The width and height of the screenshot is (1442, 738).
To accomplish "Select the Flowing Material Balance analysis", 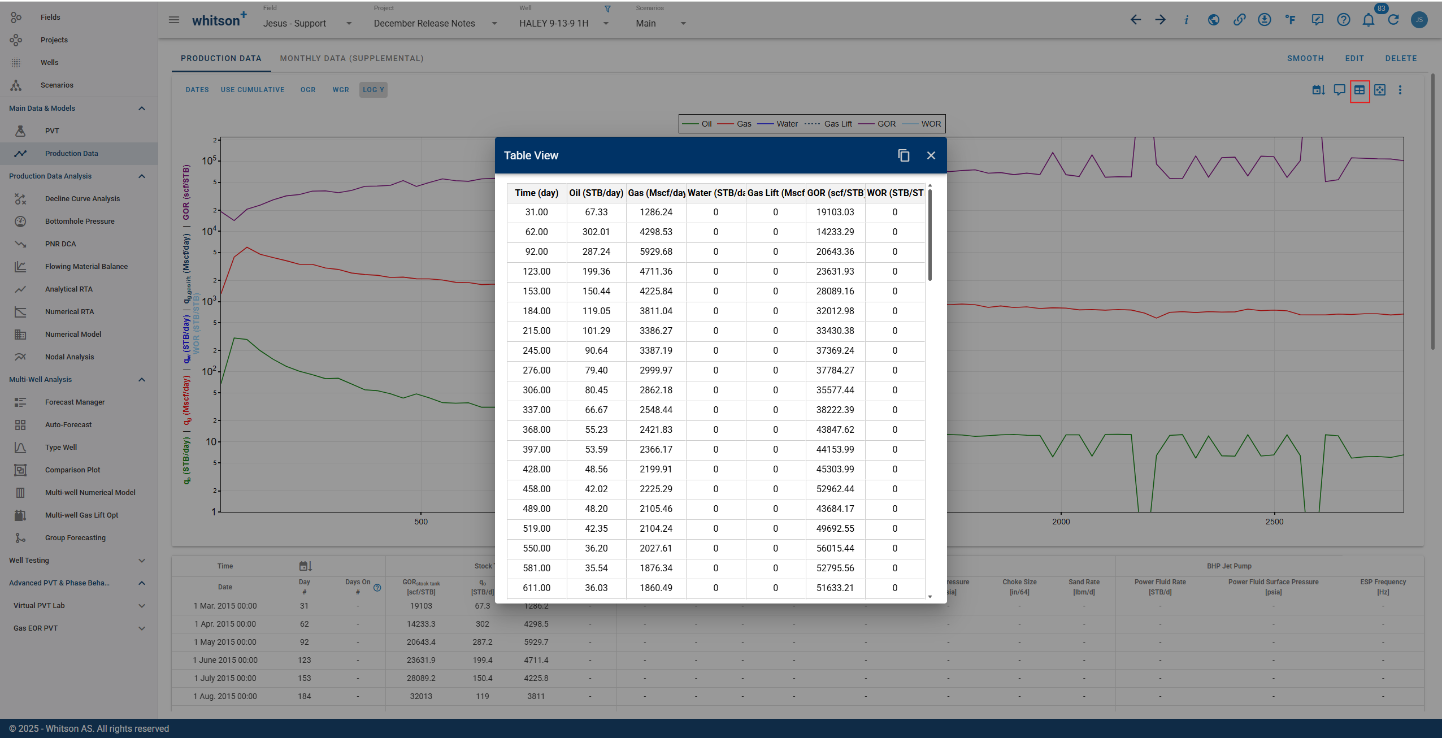I will coord(86,266).
